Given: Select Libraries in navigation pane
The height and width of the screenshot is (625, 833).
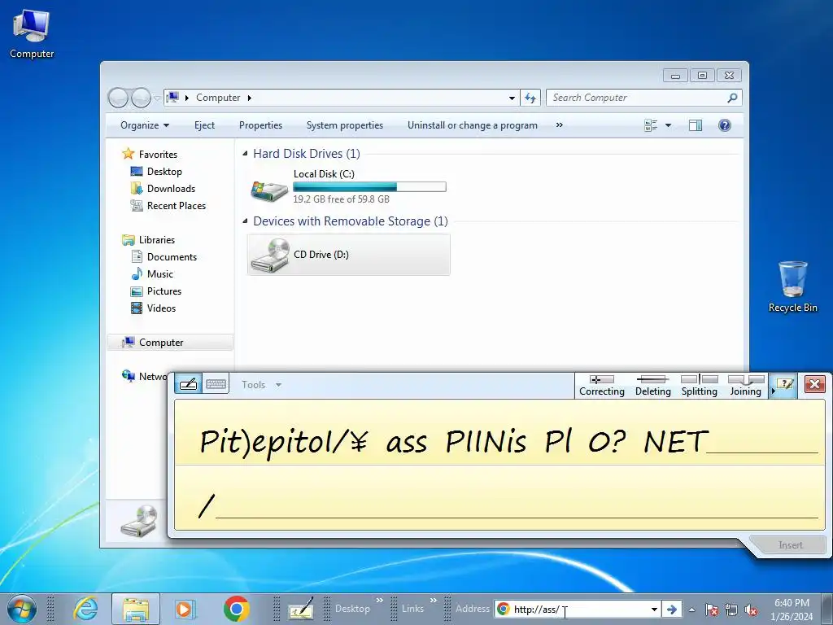Looking at the screenshot, I should pos(157,240).
